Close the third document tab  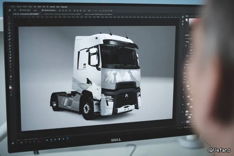113,14
